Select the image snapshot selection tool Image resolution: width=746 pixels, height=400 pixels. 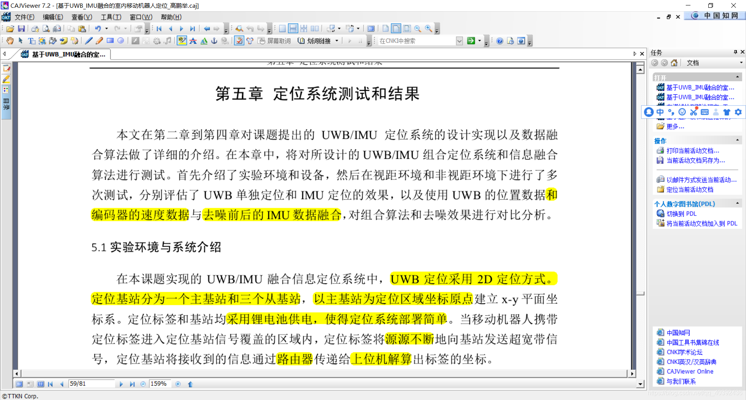tap(42, 41)
